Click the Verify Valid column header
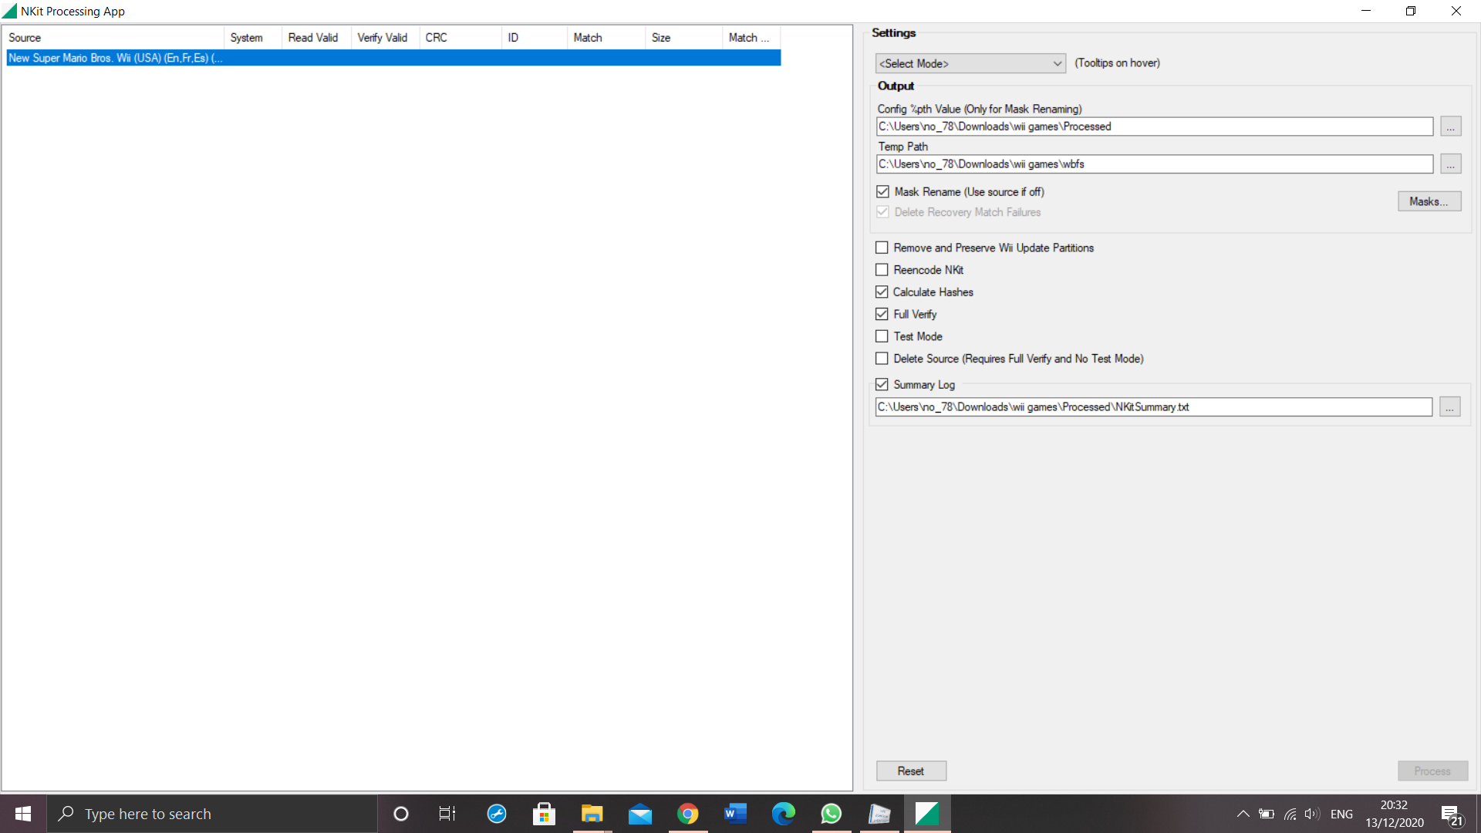 (386, 38)
